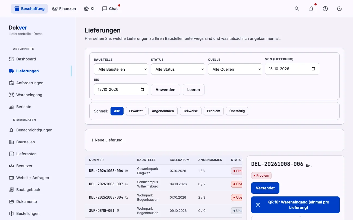Select the Erwartet quick filter

click(x=136, y=111)
